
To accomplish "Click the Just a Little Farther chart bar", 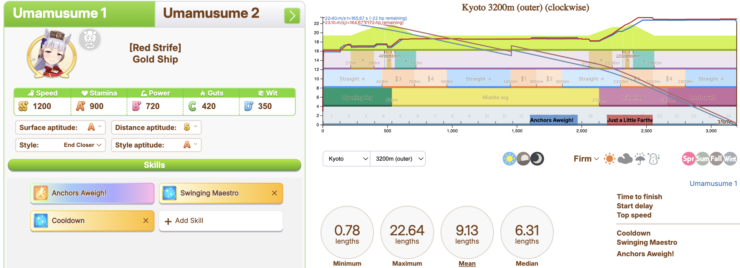I will tap(630, 120).
